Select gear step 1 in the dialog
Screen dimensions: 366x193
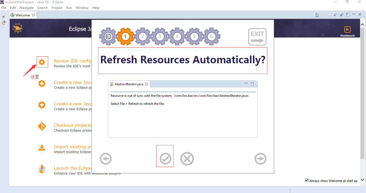pyautogui.click(x=125, y=36)
